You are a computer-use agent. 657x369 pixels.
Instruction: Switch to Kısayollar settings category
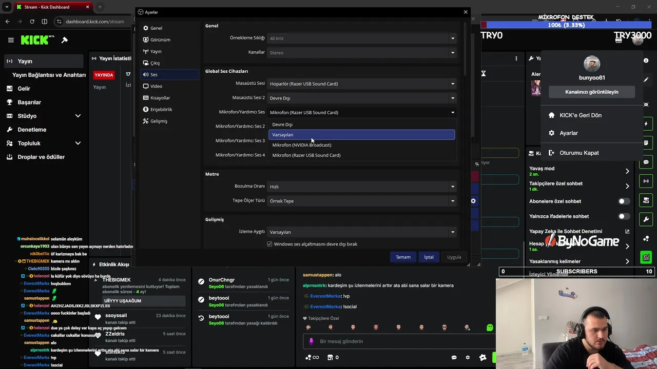click(x=169, y=98)
